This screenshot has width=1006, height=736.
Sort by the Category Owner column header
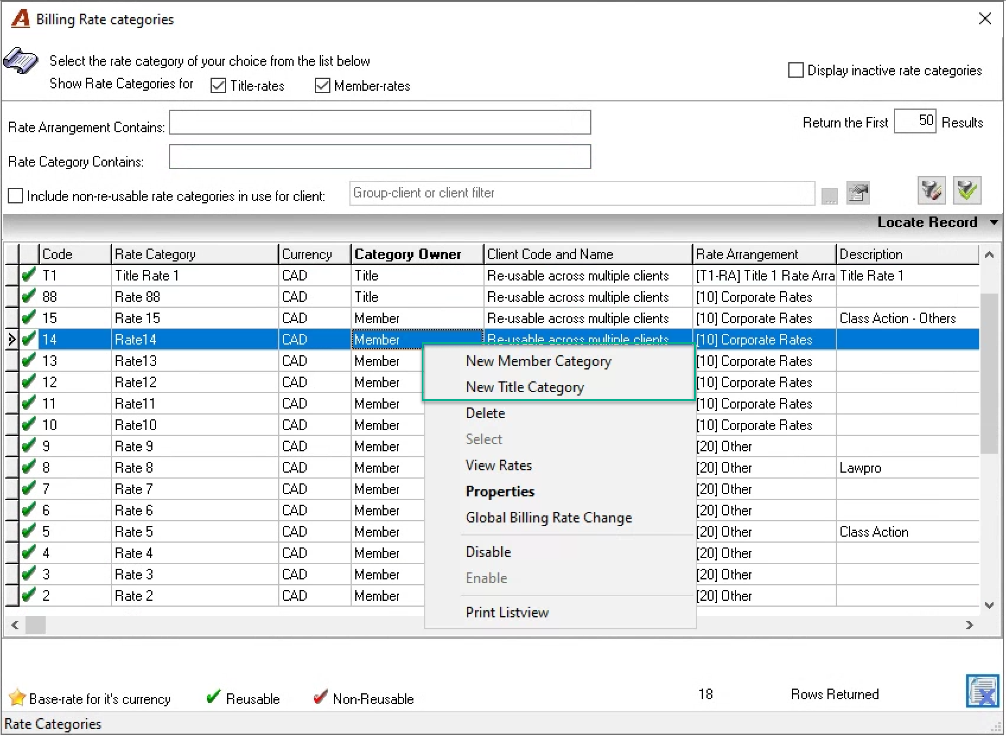pyautogui.click(x=417, y=254)
